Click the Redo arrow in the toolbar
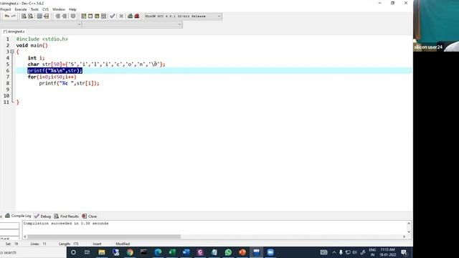459x258 pixels. (x=14, y=16)
